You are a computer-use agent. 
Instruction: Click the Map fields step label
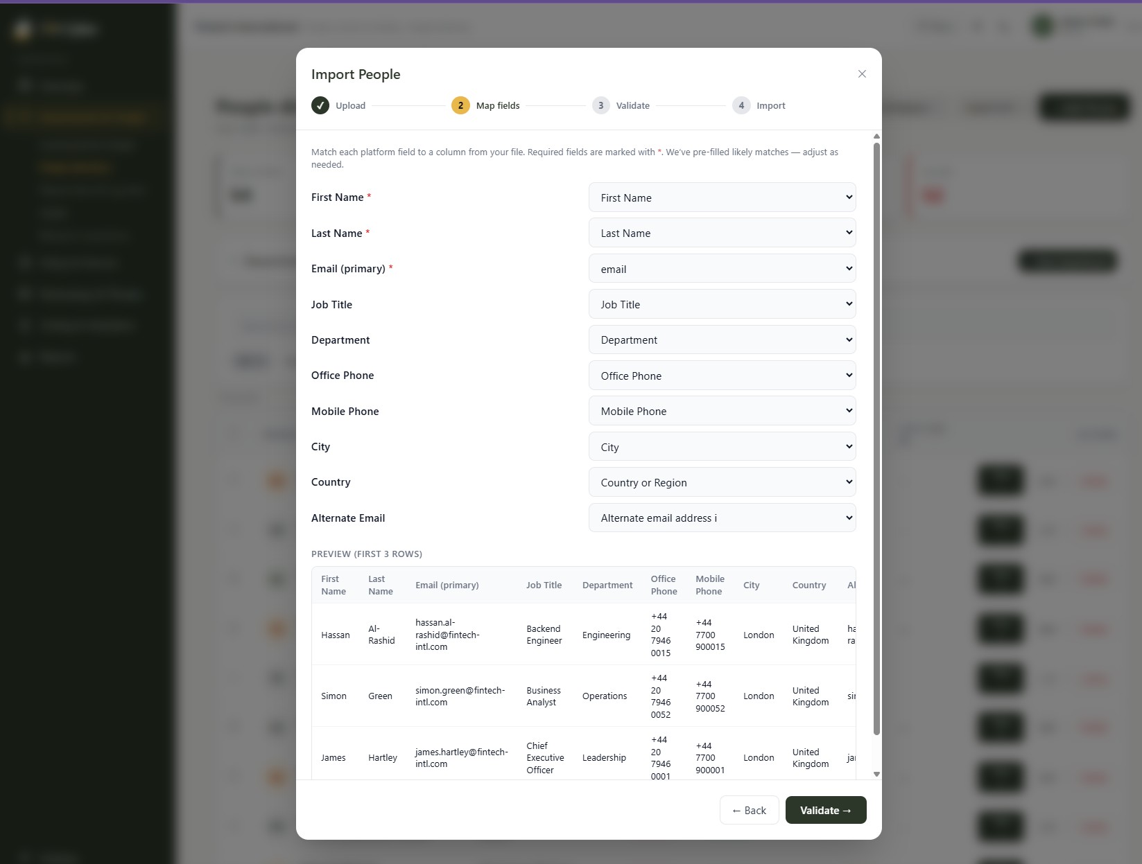click(498, 105)
